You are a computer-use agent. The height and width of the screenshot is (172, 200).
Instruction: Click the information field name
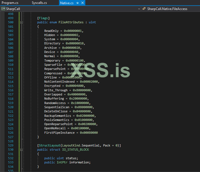pyautogui.click(x=79, y=162)
